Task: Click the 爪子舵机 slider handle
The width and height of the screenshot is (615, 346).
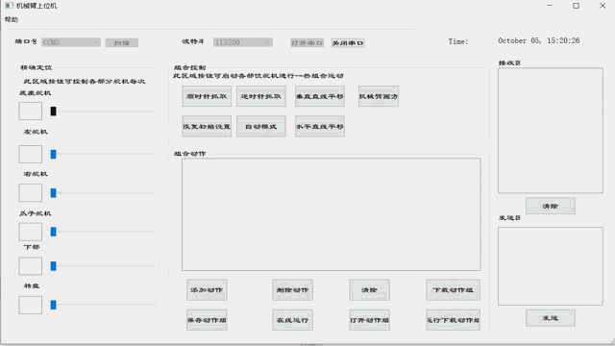Action: click(x=54, y=232)
